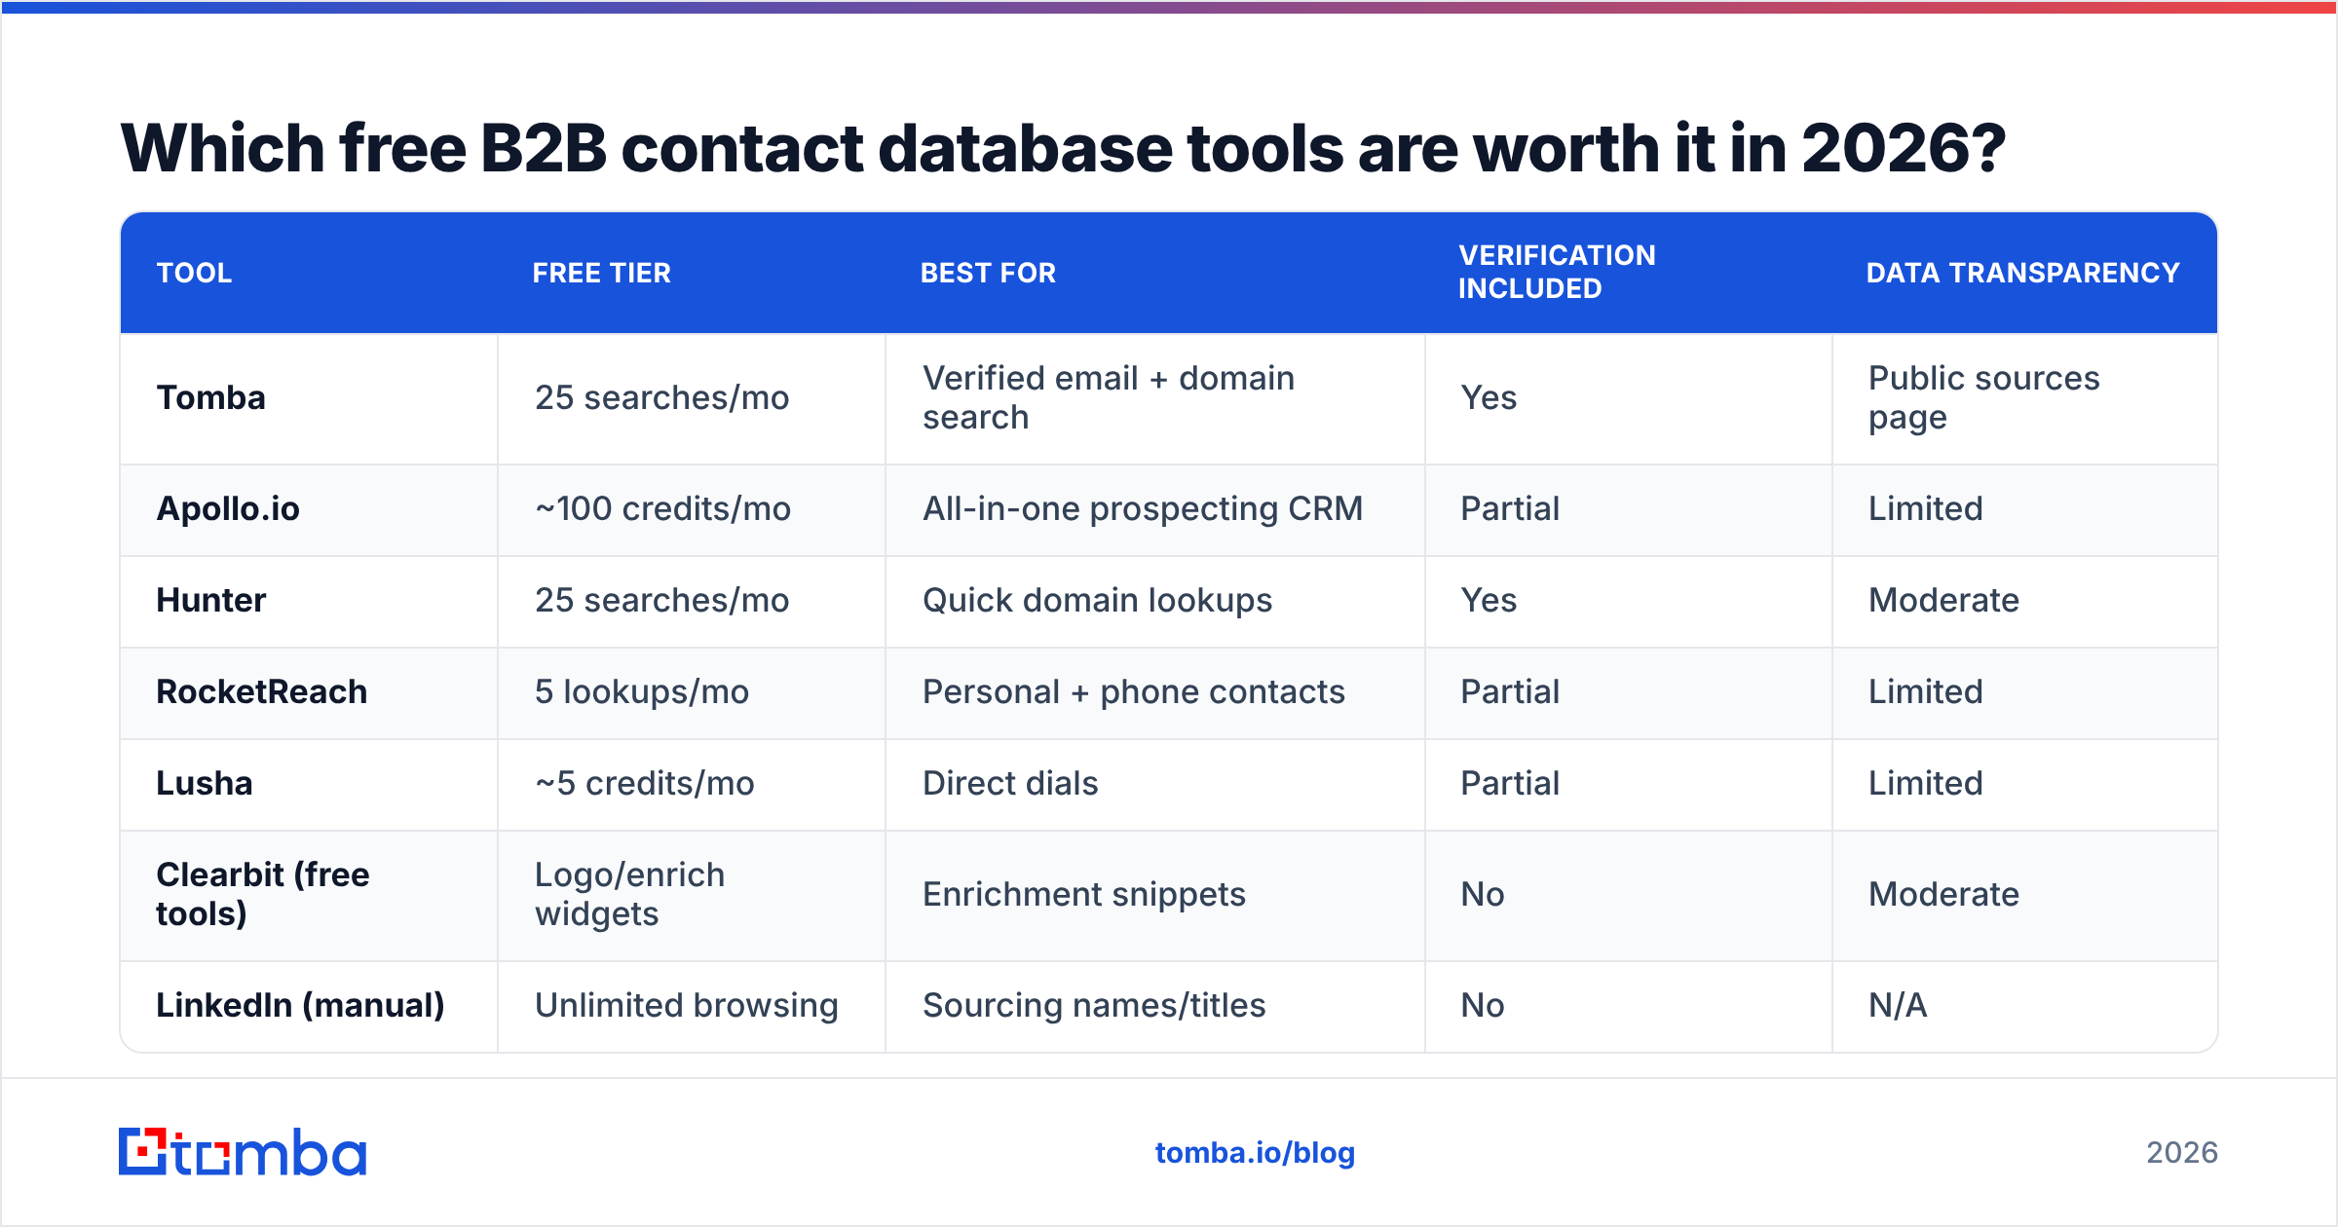The image size is (2338, 1227).
Task: Click the headline about free B2B contact tools
Action: click(1063, 148)
